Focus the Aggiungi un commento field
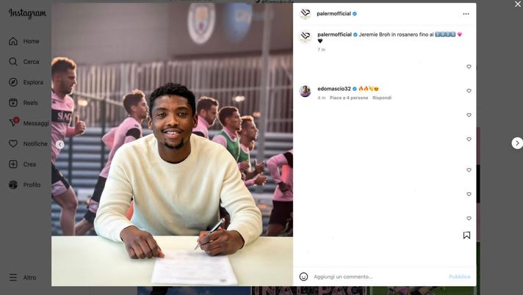 378,277
